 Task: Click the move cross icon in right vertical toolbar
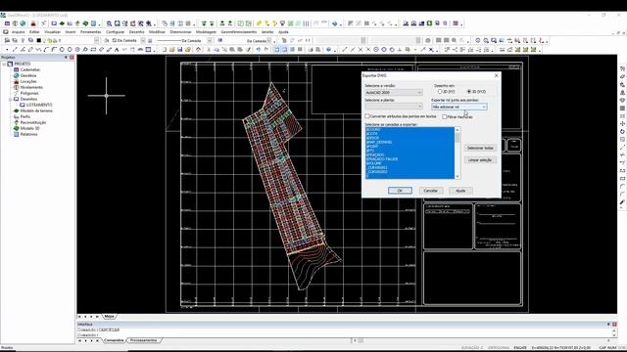pyautogui.click(x=622, y=124)
